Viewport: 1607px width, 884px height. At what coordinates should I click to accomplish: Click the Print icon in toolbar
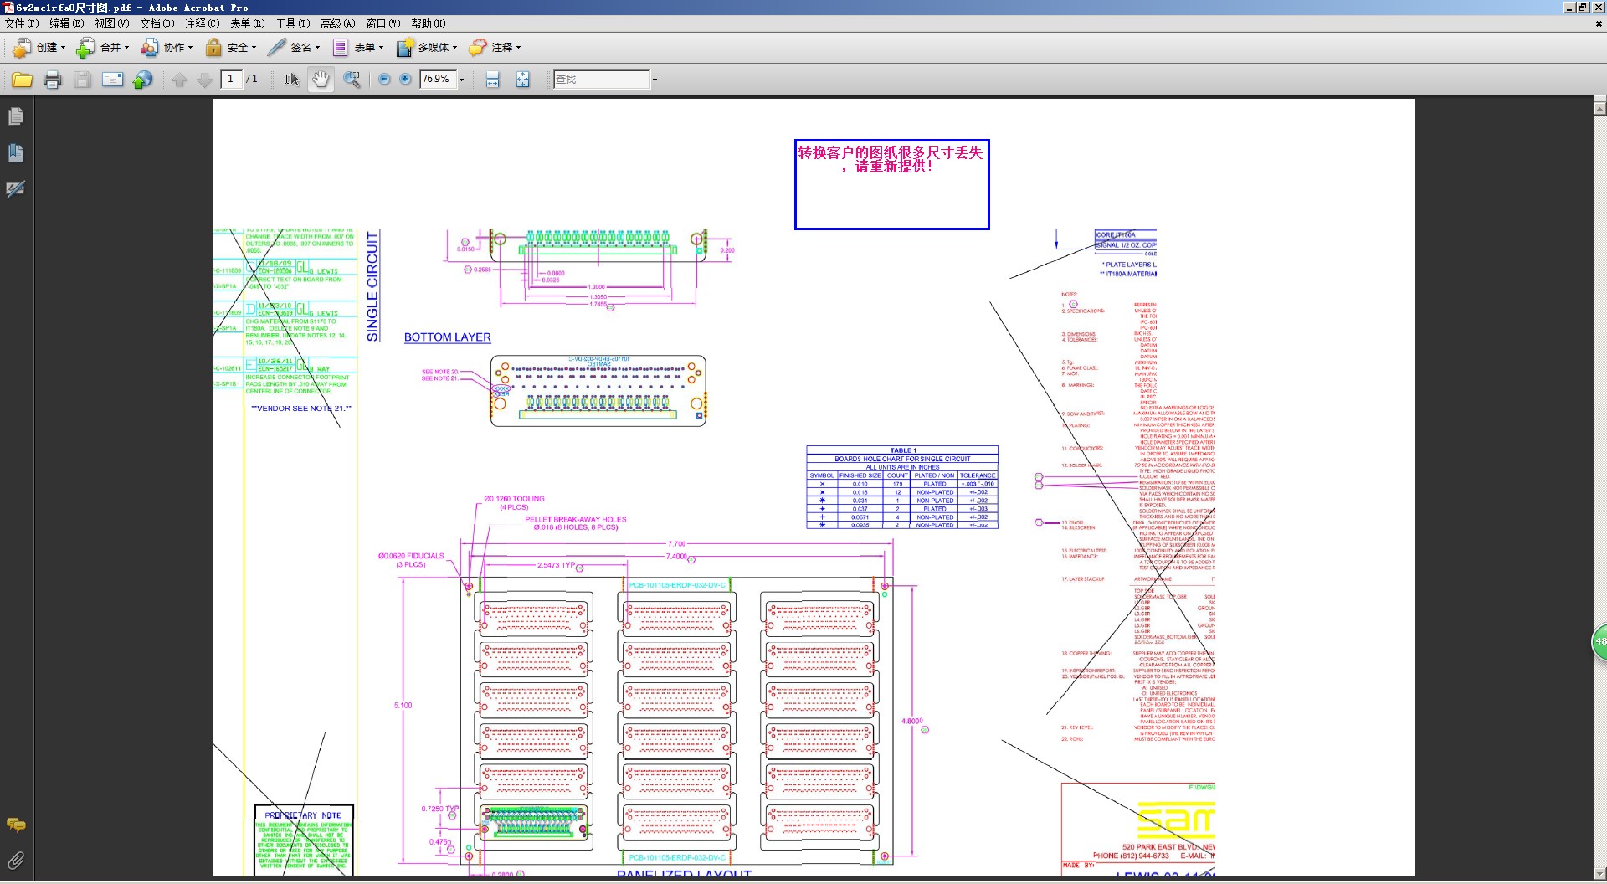tap(52, 80)
